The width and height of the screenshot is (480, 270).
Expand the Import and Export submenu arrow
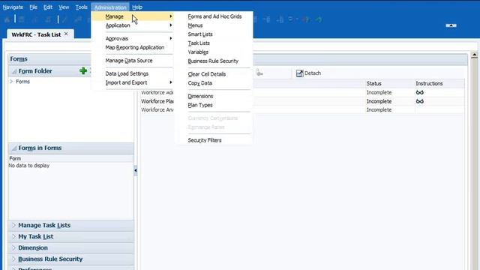click(x=171, y=82)
